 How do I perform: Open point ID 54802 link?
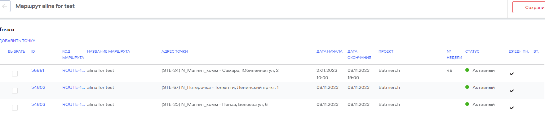(38, 87)
